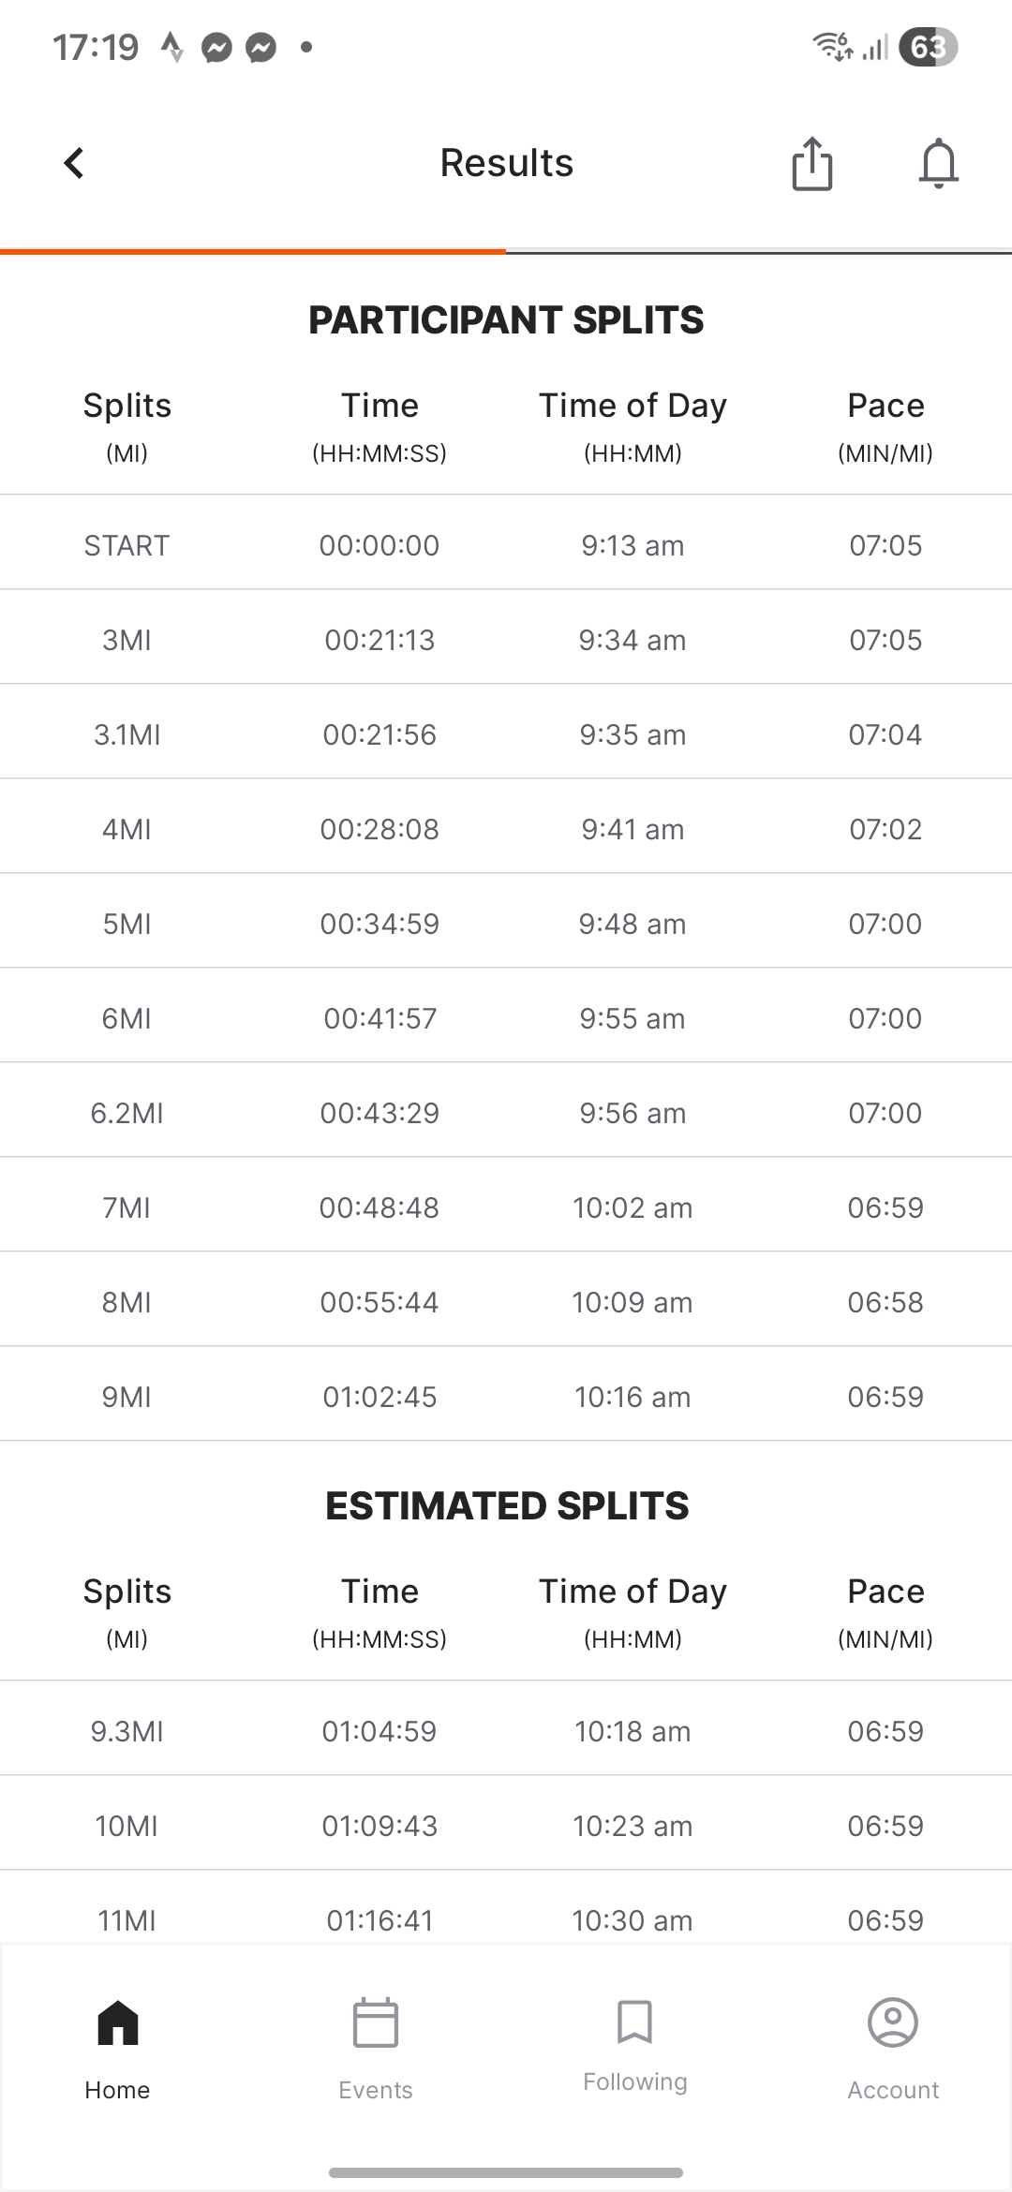Tap the Wi-Fi status icon
This screenshot has width=1012, height=2192.
(831, 46)
